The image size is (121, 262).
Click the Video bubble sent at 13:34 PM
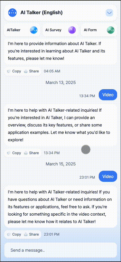coord(108,95)
